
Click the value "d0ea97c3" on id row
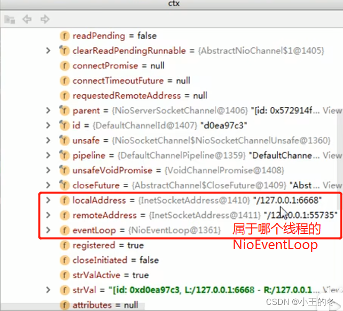click(224, 126)
